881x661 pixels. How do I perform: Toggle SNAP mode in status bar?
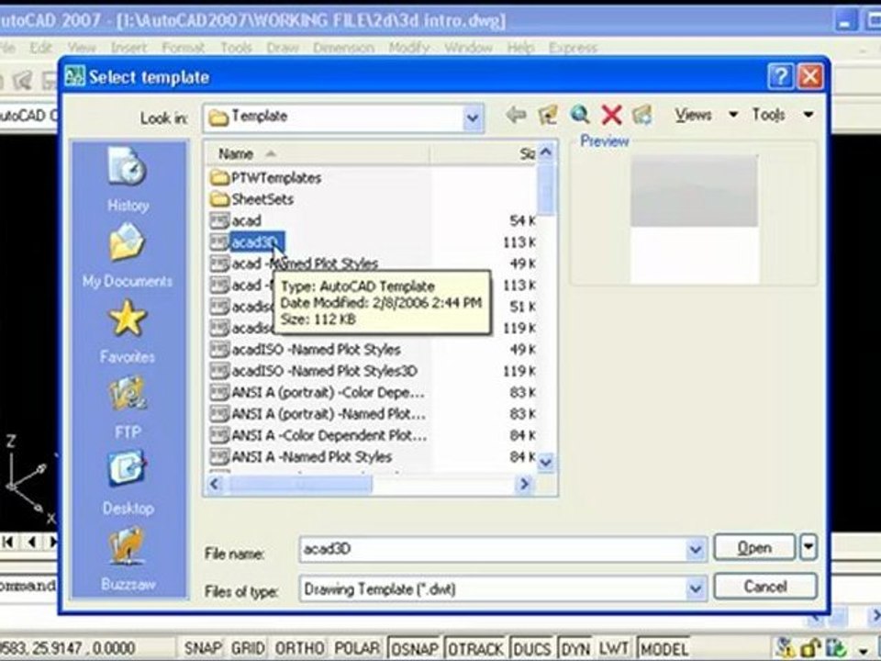click(202, 648)
